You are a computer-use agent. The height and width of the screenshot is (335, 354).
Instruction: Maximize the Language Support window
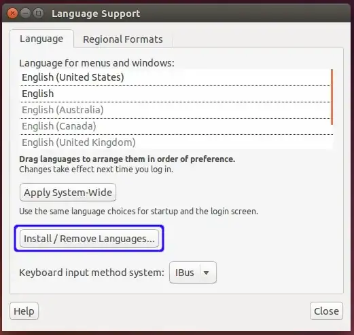click(x=38, y=13)
